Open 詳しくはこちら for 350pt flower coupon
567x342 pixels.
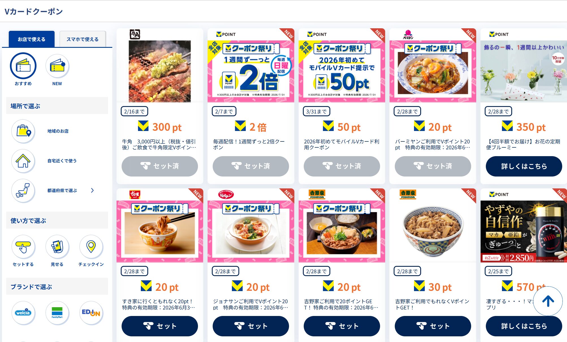(x=524, y=166)
